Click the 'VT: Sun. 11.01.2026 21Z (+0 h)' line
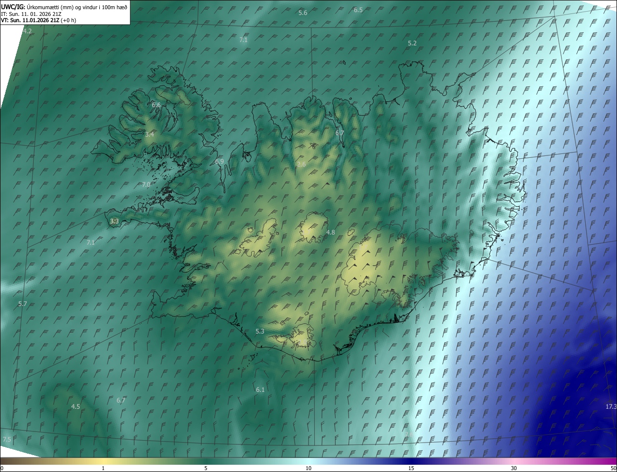This screenshot has width=617, height=472. (38, 20)
